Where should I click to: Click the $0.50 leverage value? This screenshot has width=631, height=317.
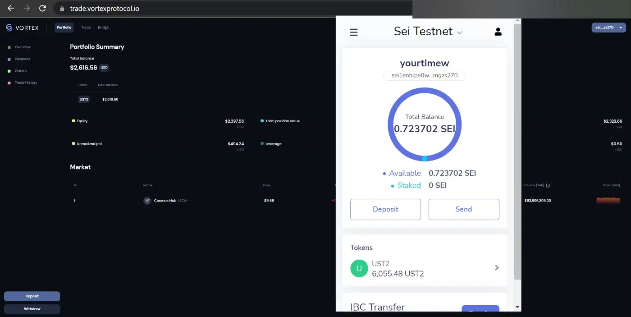[617, 144]
